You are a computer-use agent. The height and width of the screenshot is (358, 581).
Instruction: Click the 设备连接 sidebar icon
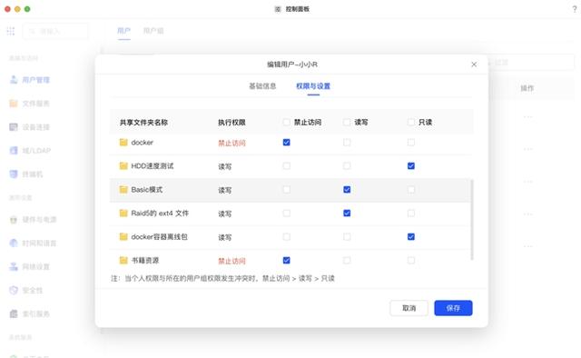point(14,127)
